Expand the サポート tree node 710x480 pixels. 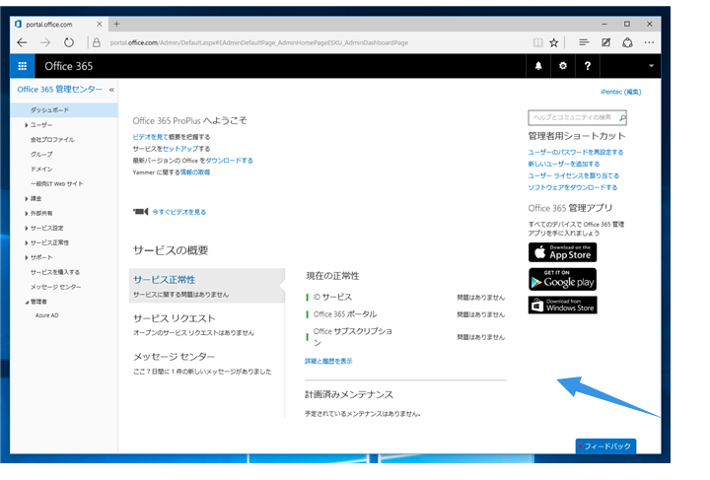[27, 257]
